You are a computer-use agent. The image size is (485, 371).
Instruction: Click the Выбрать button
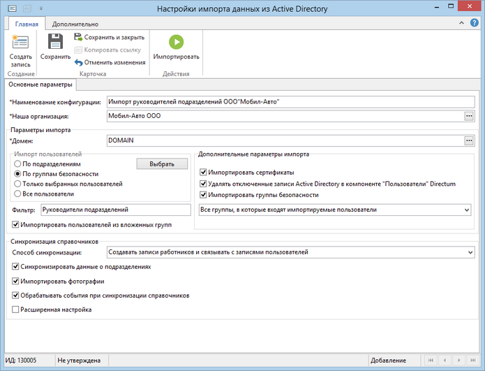[x=162, y=163]
